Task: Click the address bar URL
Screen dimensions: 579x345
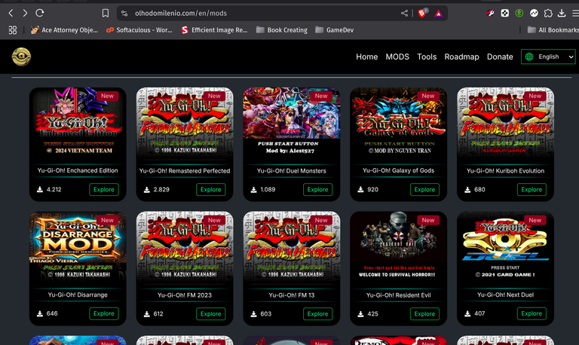Action: click(181, 14)
